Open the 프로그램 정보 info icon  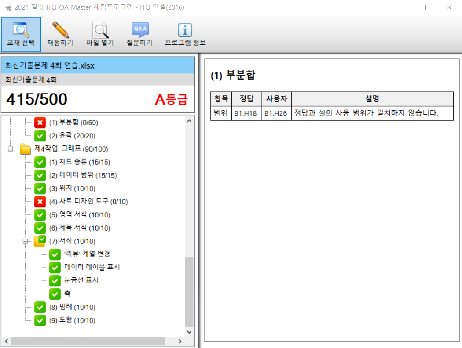click(x=185, y=30)
